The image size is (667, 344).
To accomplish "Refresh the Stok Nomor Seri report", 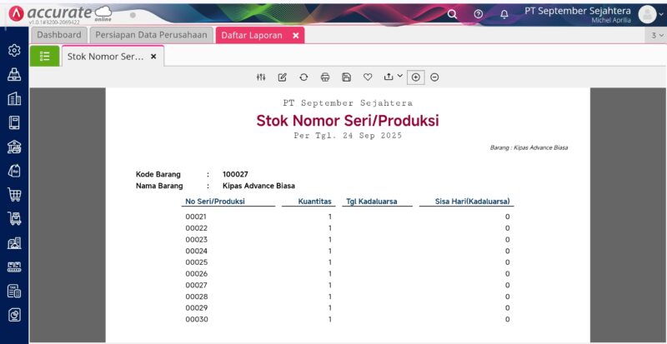I will (303, 77).
